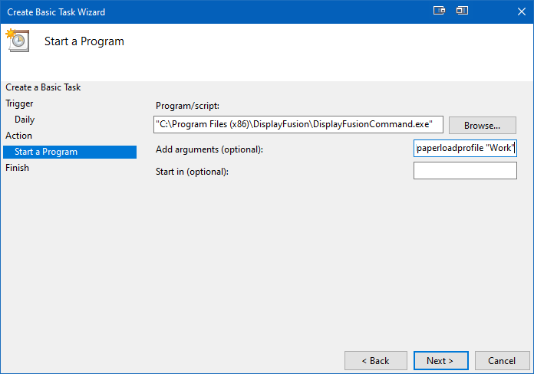Screen dimensions: 534x374
Task: Click the Program/script: label
Action: (x=187, y=106)
